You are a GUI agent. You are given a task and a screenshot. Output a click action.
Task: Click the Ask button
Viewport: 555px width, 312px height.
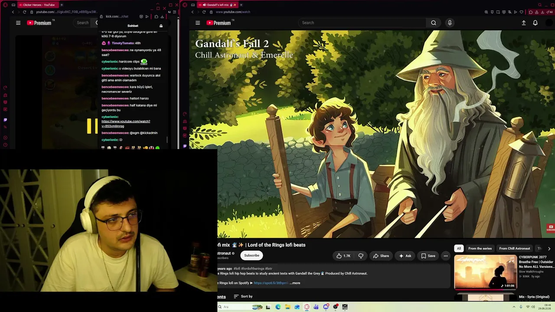(x=405, y=256)
